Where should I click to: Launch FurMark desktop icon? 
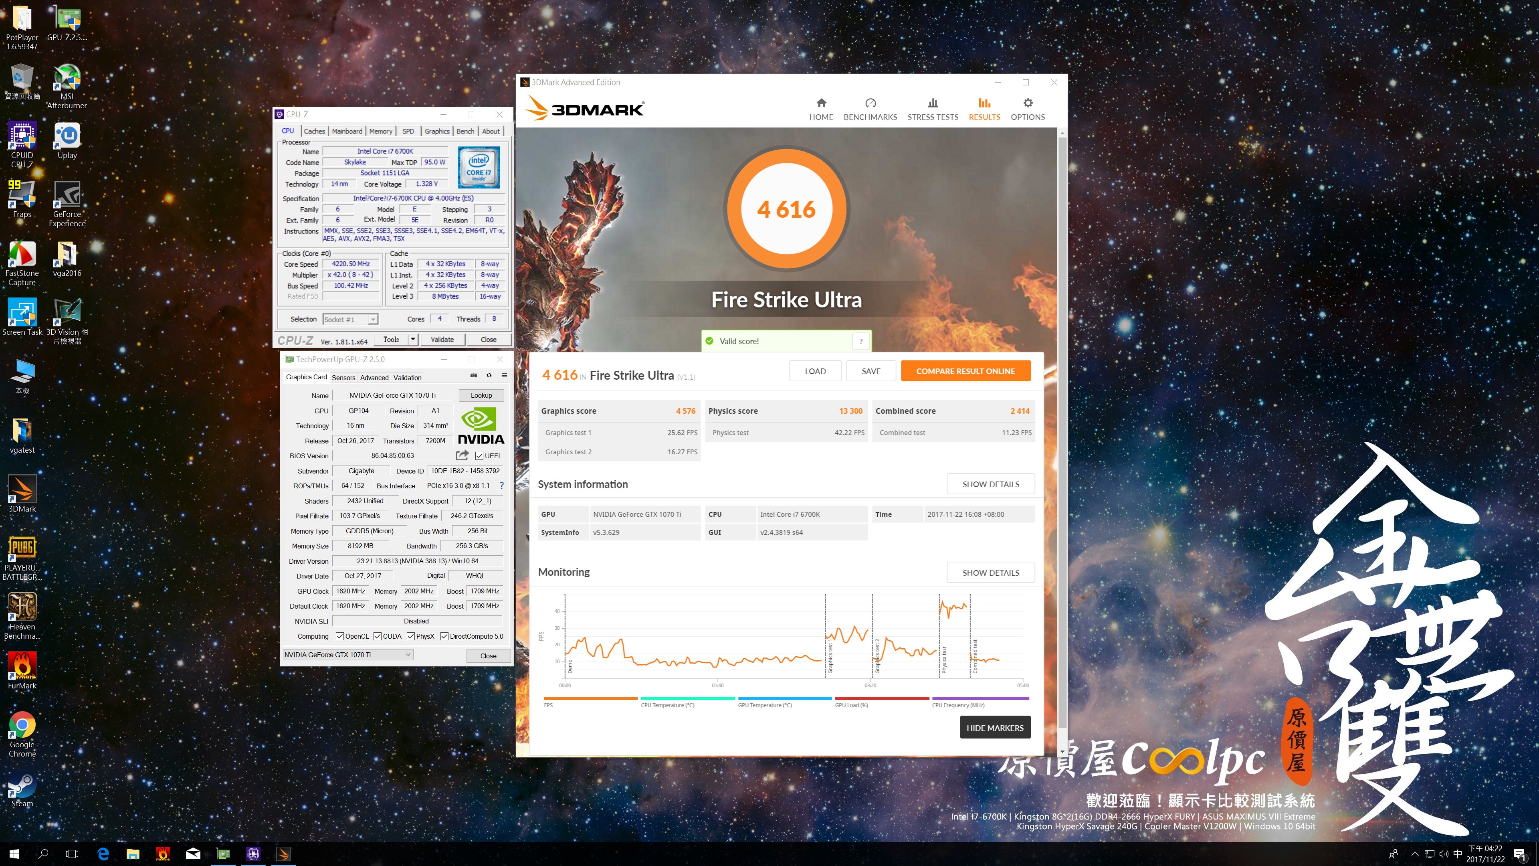point(22,671)
